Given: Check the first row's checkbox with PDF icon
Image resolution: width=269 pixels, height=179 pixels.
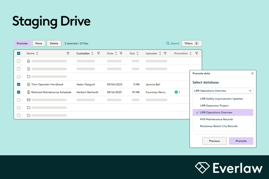Looking at the screenshot, I should click(19, 61).
